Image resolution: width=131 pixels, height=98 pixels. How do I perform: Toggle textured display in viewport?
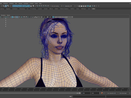pyautogui.click(x=18, y=17)
